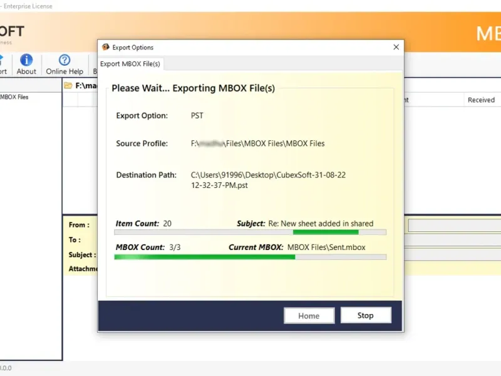Click the Current MBOX 'MBOX Files\Sent.mbox' value
The image size is (501, 376).
point(326,247)
